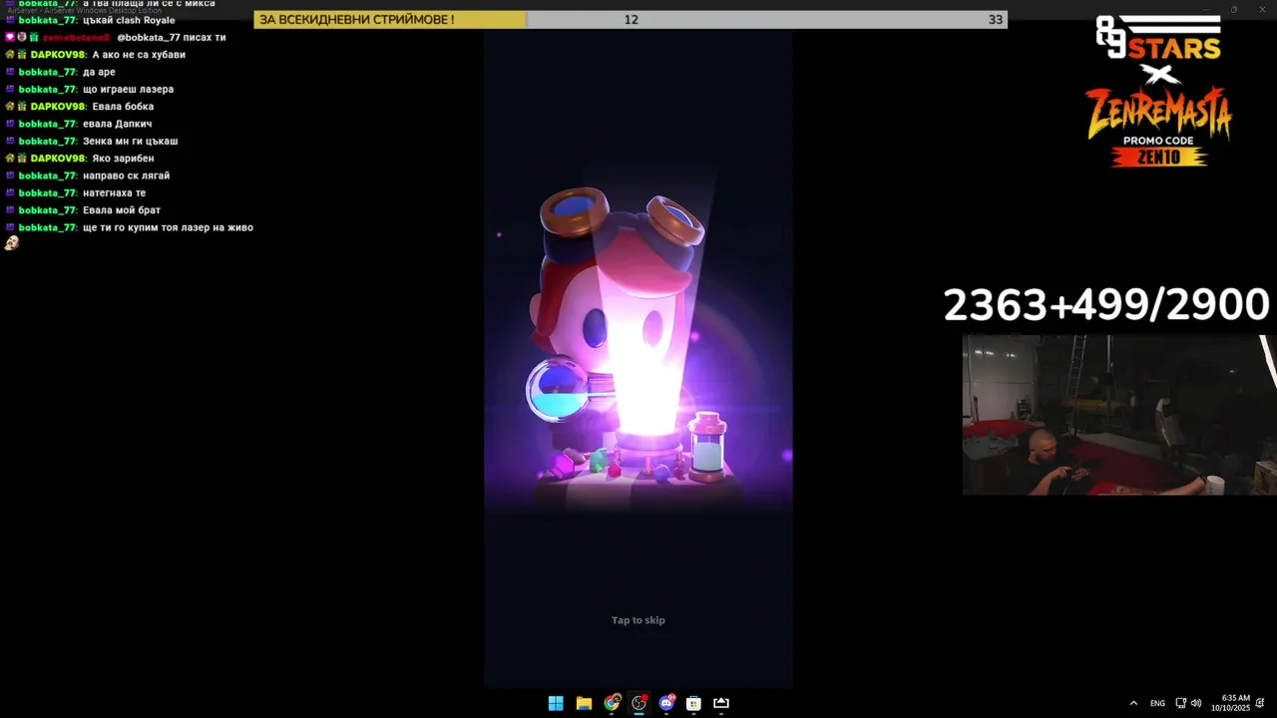Click chat message 'да аре'

coord(99,72)
